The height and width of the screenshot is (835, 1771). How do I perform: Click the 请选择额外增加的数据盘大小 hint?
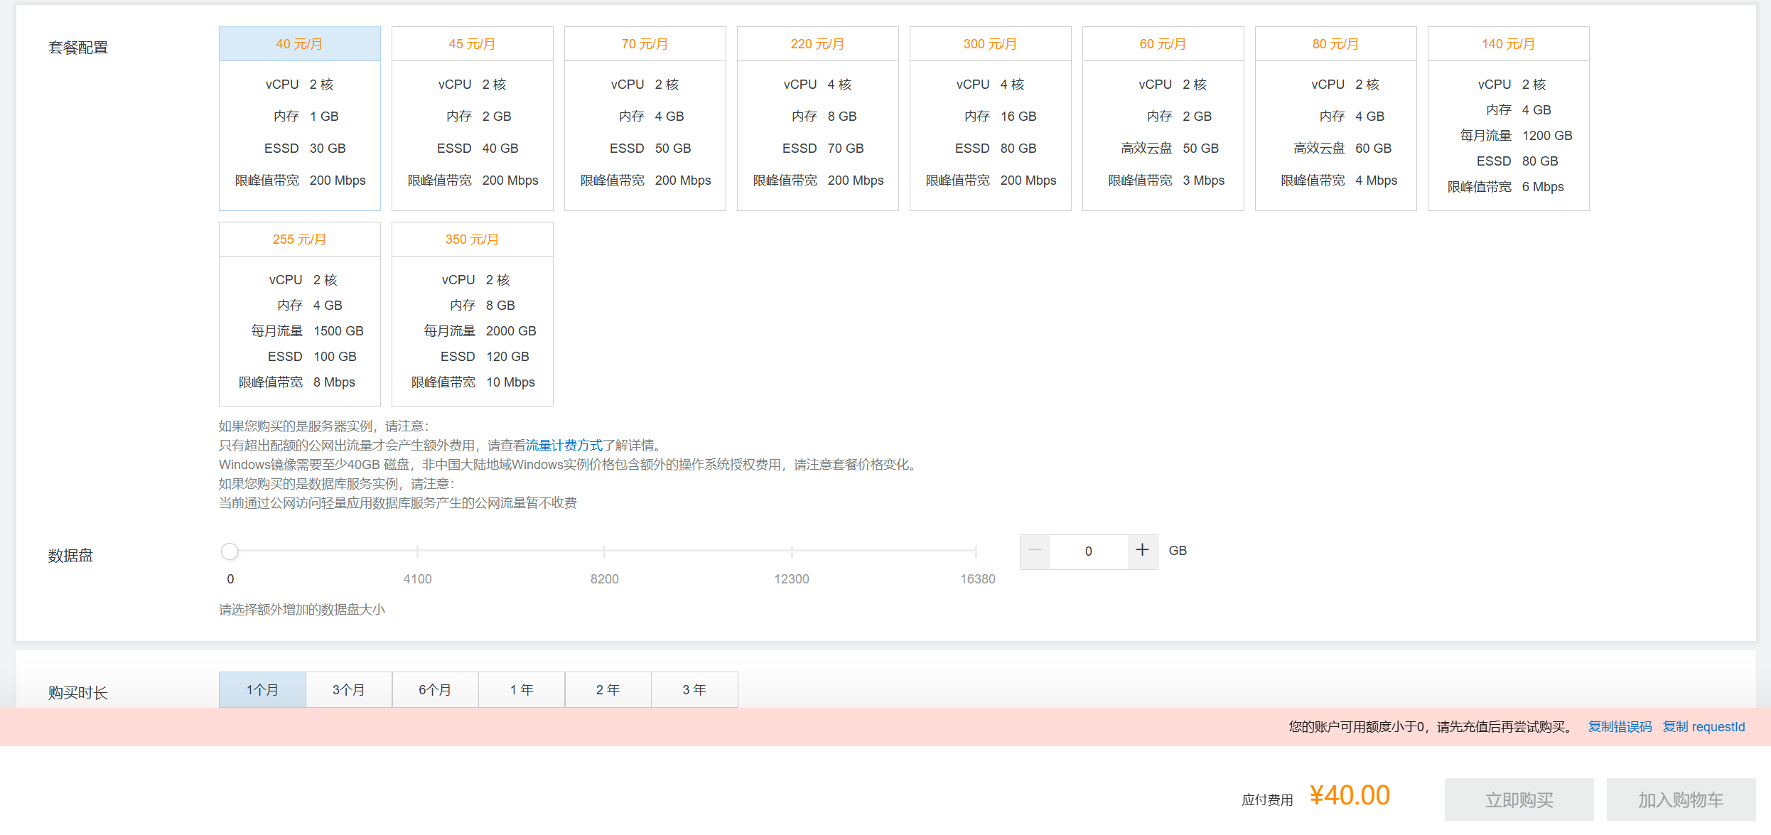302,610
